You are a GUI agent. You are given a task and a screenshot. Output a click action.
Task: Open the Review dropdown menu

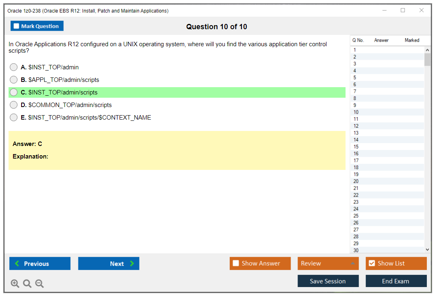[328, 264]
